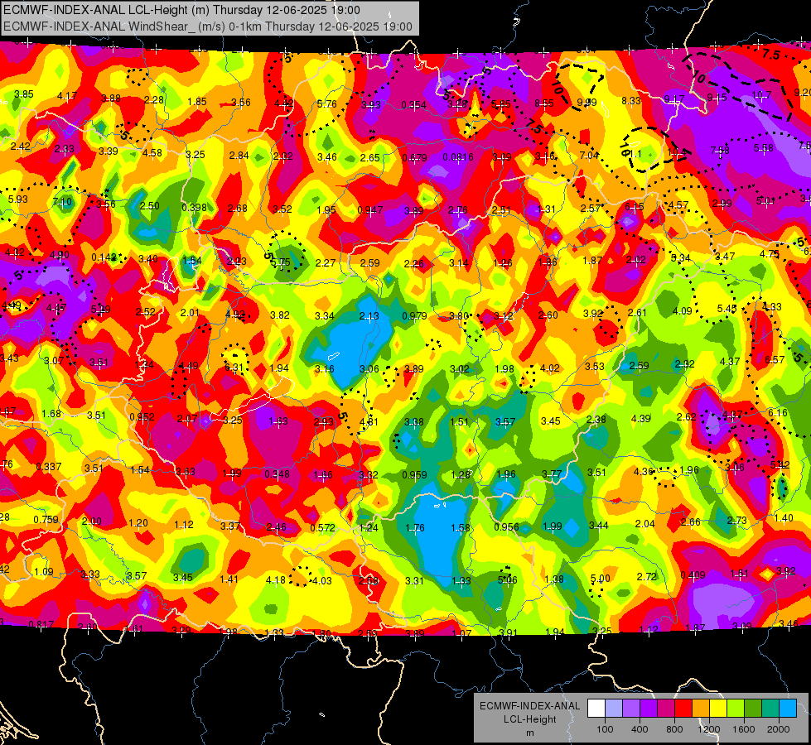Click the wind shear value 0.572
The height and width of the screenshot is (745, 811).
pos(322,528)
